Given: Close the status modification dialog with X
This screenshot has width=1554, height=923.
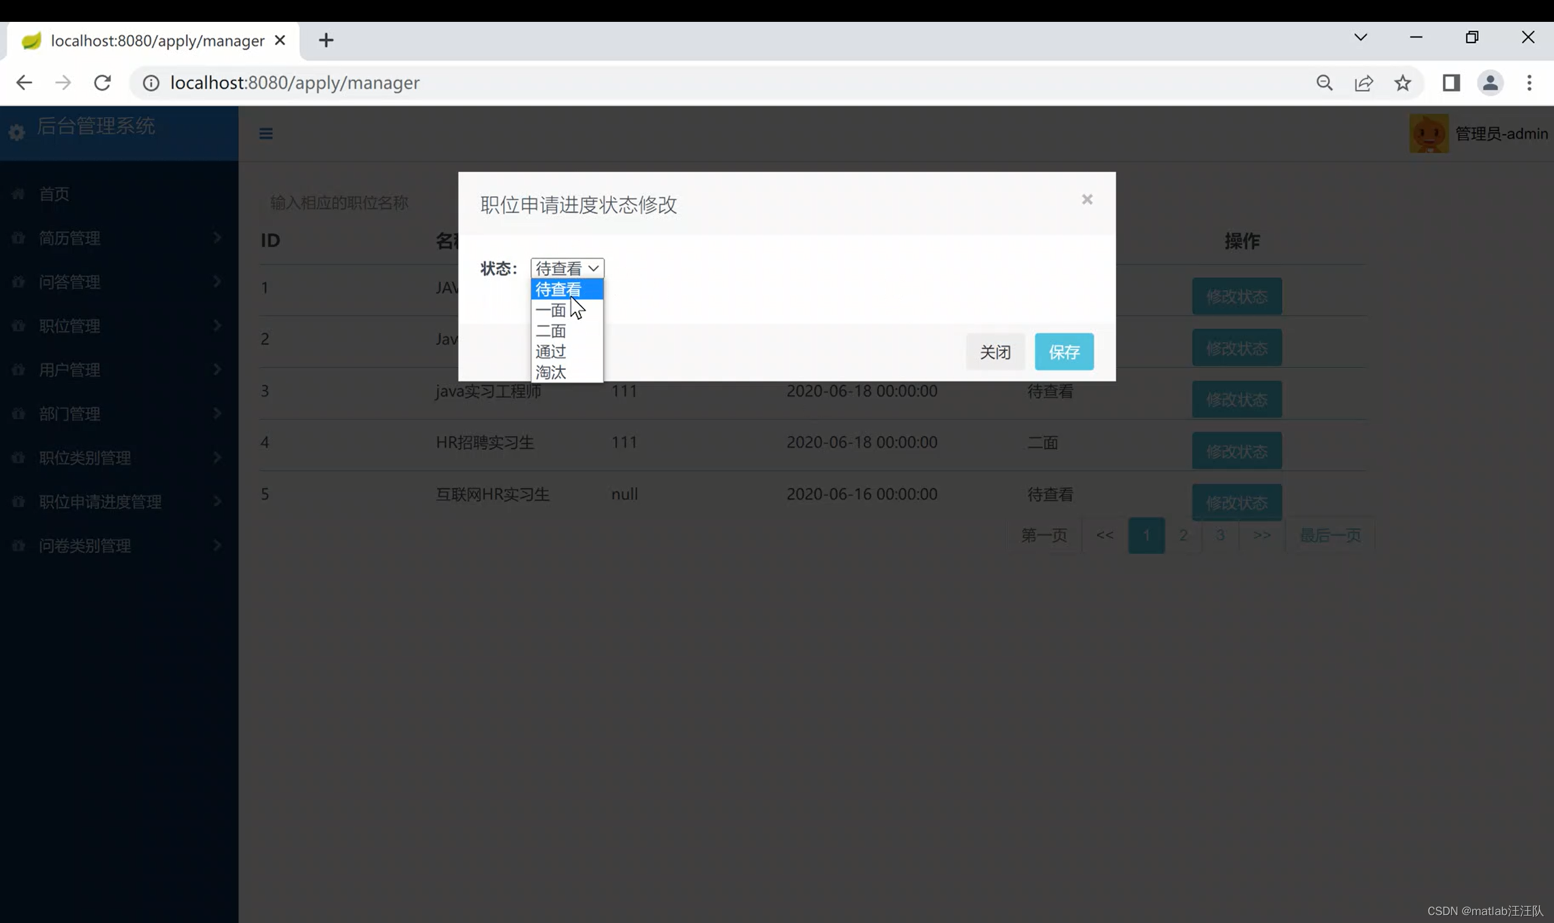Looking at the screenshot, I should click(x=1087, y=200).
